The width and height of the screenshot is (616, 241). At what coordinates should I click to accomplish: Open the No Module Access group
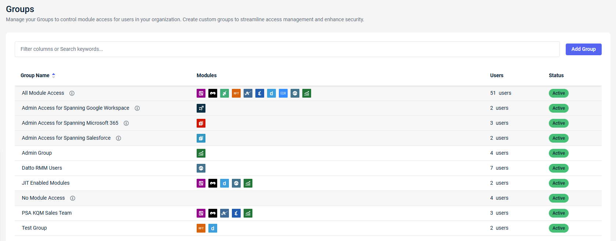click(43, 198)
